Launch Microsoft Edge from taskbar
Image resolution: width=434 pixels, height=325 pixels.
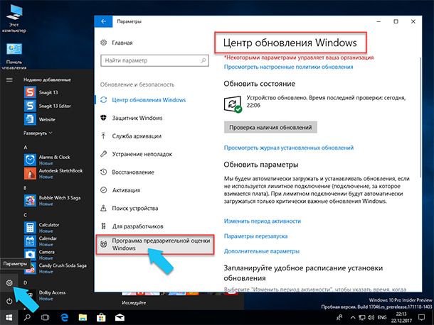[64, 317]
